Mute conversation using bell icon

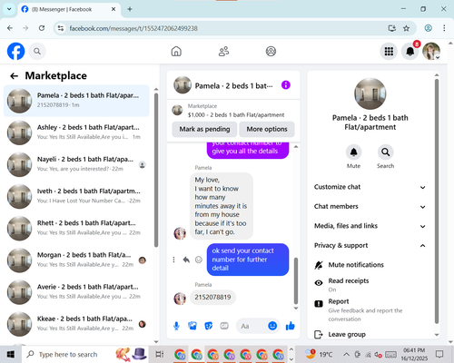353,152
